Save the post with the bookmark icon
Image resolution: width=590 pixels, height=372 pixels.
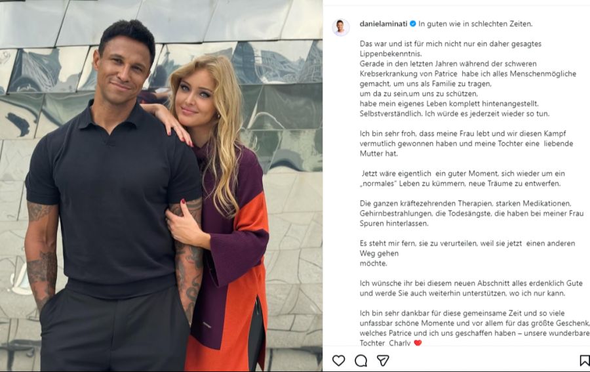click(585, 360)
